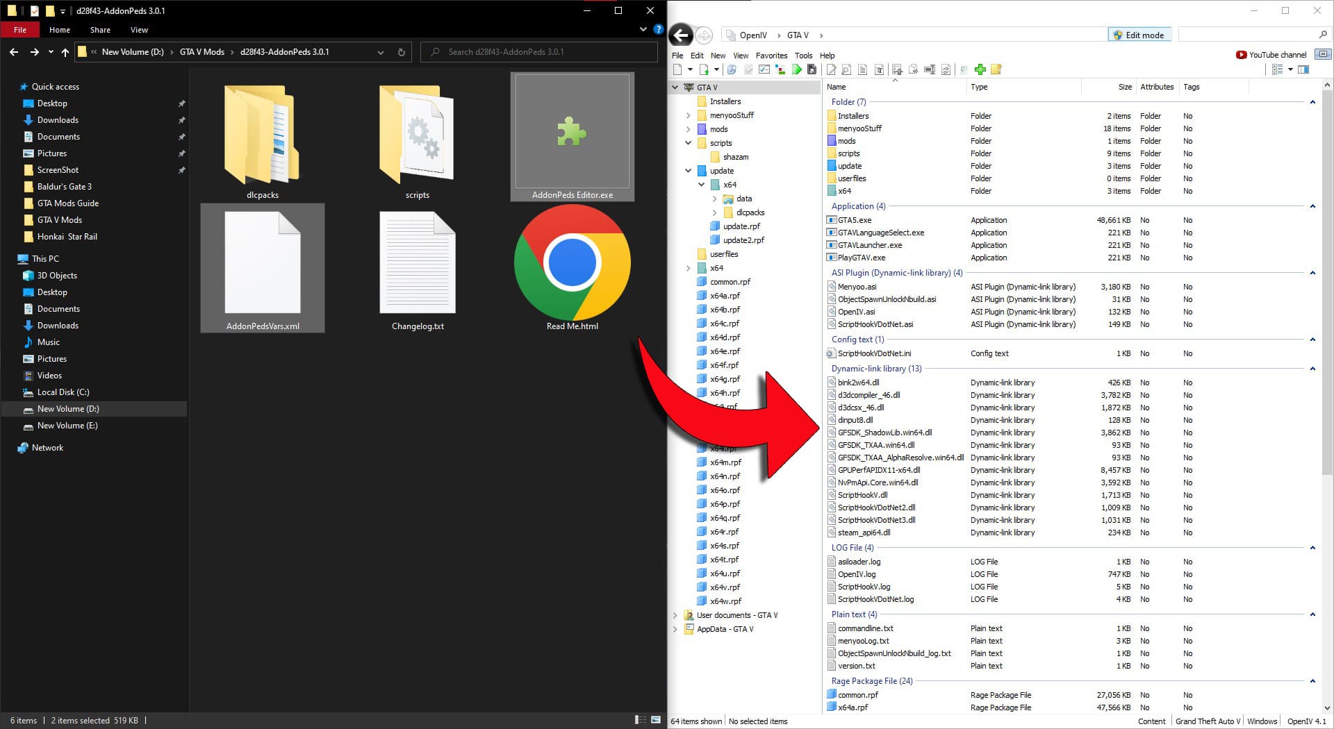Switch Explorer to large icons view

click(x=655, y=720)
